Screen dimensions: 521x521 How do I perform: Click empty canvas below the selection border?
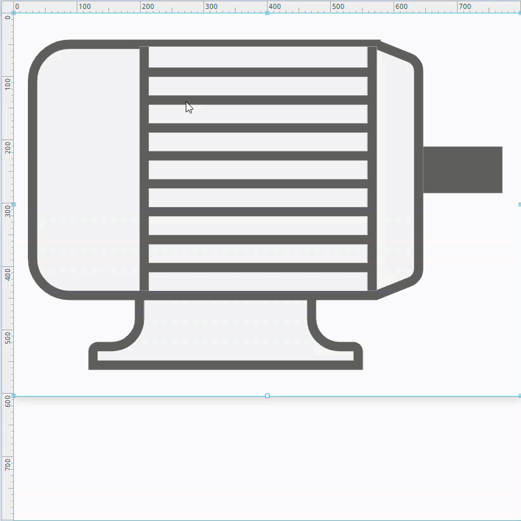point(266,456)
